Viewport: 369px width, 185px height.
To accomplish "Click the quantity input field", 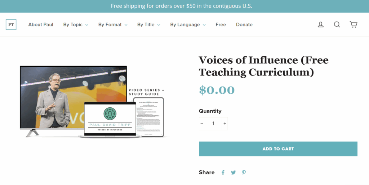I will click(213, 124).
